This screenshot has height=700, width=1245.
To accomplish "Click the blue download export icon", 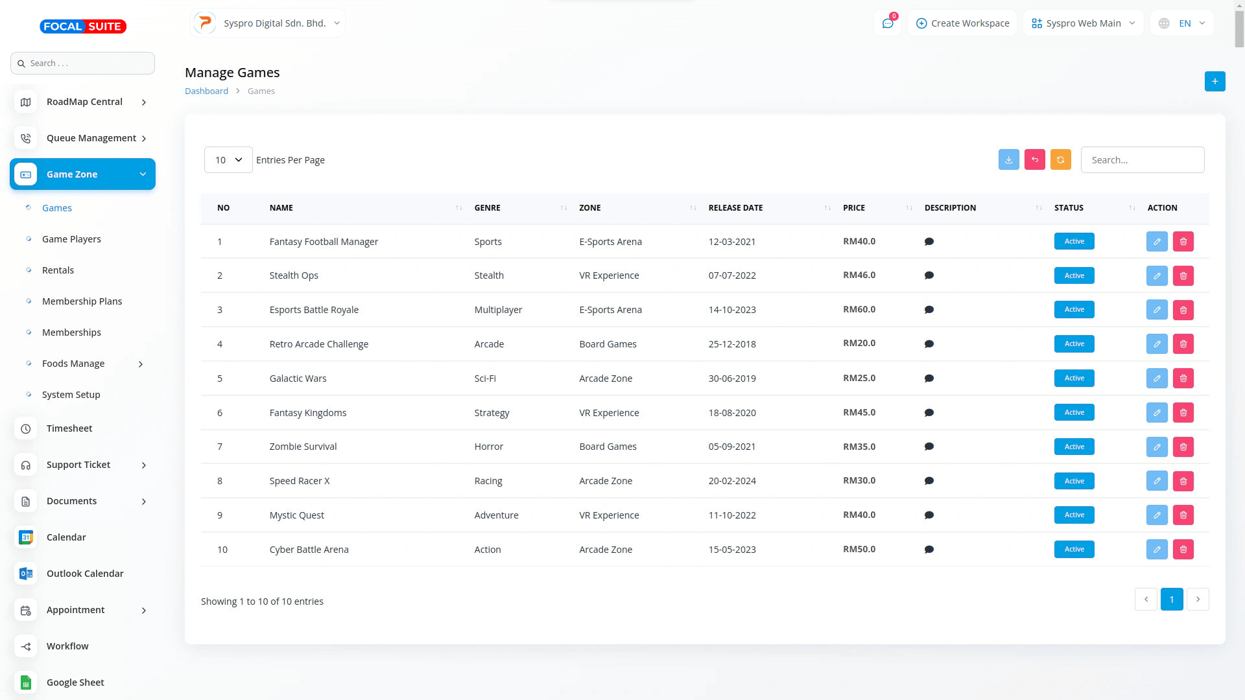I will 1008,160.
